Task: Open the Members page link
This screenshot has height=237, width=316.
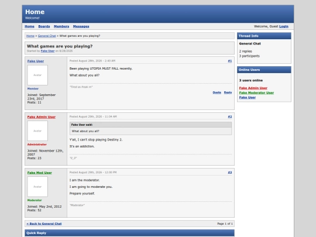Action: 61,26
